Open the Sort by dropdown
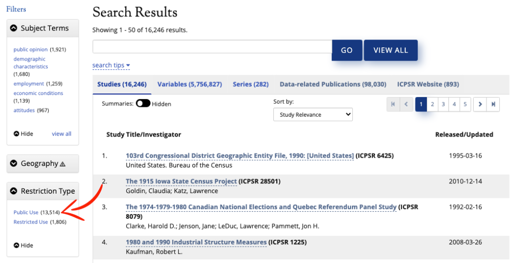Image resolution: width=526 pixels, height=263 pixels. [x=313, y=115]
